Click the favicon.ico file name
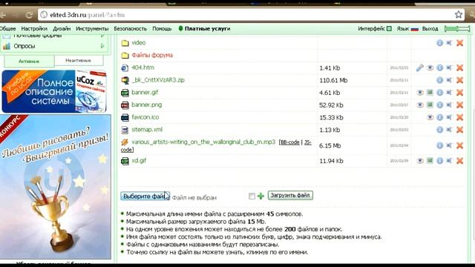Image resolution: width=475 pixels, height=267 pixels. click(x=145, y=117)
